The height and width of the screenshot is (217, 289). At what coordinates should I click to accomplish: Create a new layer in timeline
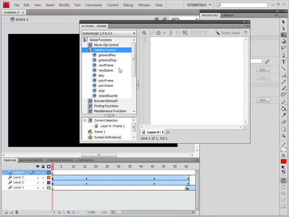pyautogui.click(x=6, y=212)
